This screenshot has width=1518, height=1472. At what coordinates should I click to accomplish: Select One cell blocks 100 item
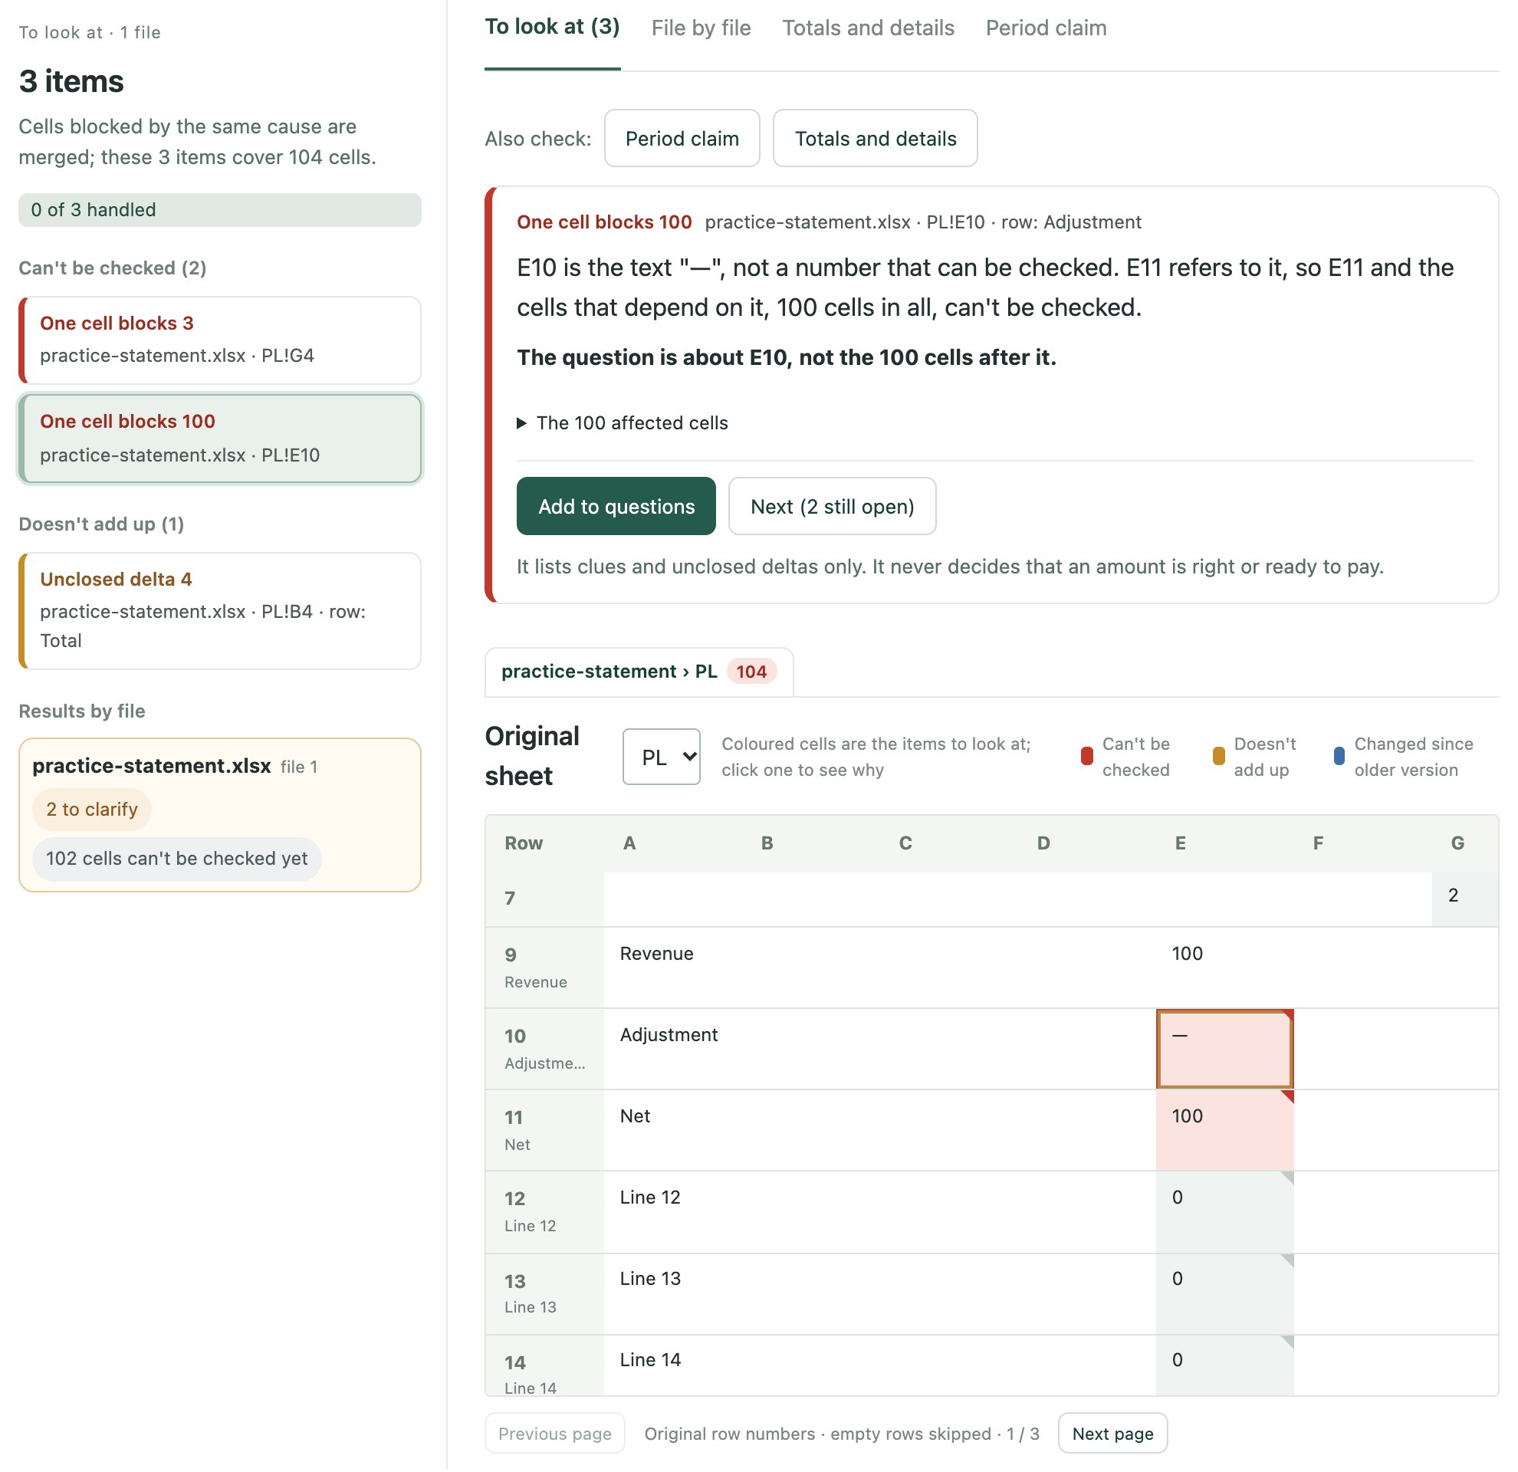point(221,440)
